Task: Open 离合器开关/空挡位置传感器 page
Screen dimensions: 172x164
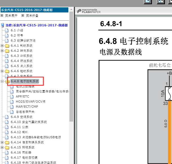Action: [42, 91]
